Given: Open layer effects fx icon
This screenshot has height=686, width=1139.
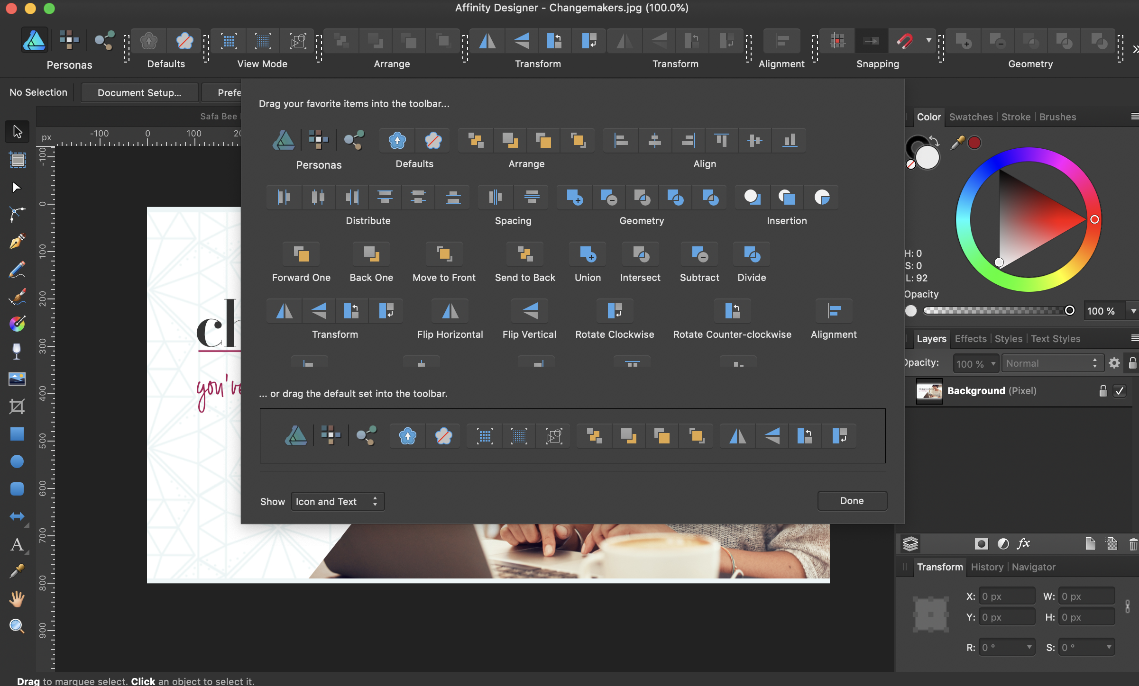Looking at the screenshot, I should (1023, 544).
